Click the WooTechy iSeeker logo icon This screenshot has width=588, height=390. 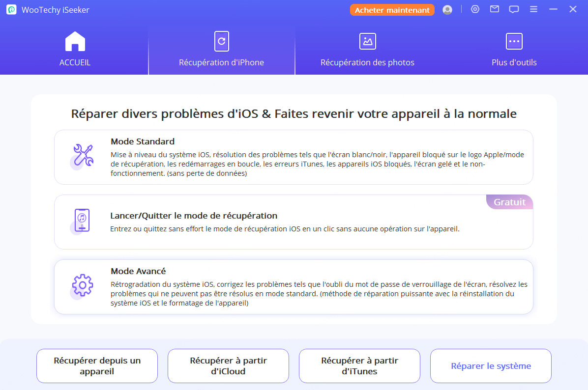pyautogui.click(x=12, y=10)
